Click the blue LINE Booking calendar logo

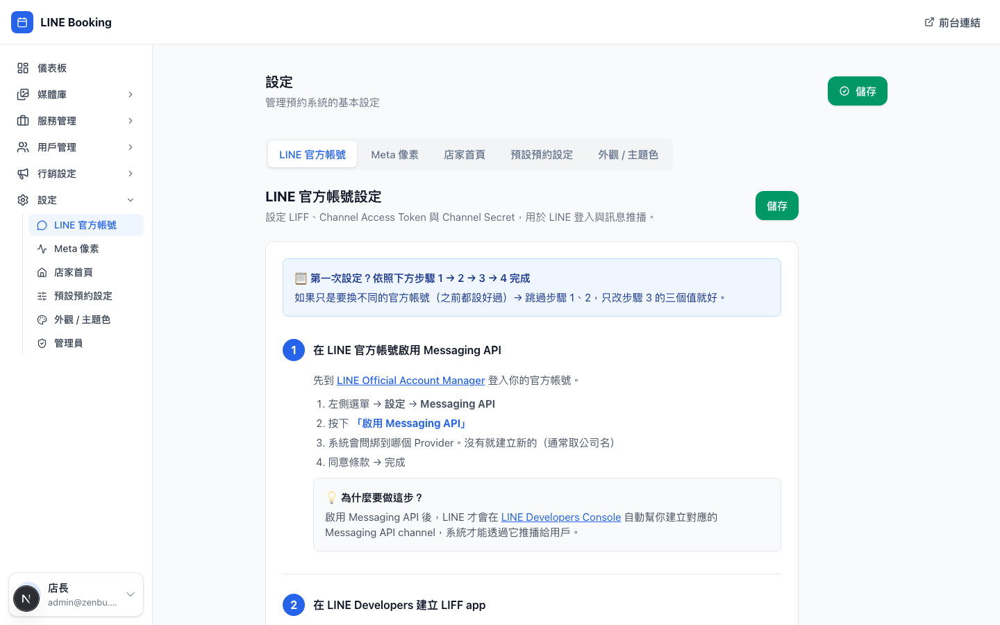[x=22, y=22]
